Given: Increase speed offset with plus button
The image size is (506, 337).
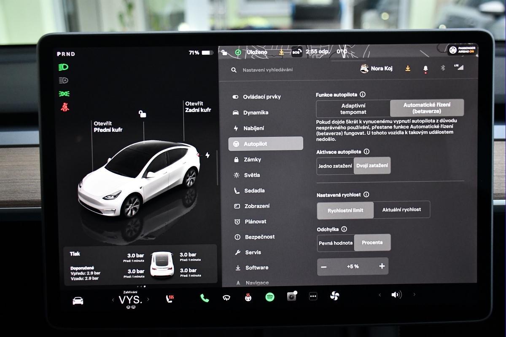Looking at the screenshot, I should pos(382,266).
